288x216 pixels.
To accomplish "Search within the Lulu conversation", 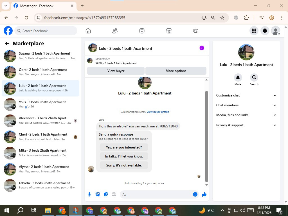I will [x=254, y=78].
